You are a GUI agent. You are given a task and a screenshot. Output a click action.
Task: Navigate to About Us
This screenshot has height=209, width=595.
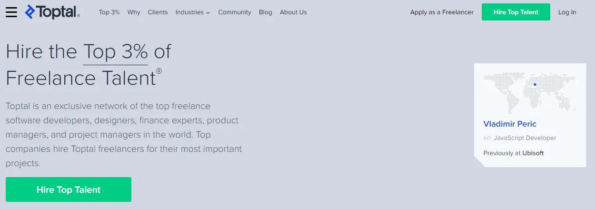[x=293, y=12]
